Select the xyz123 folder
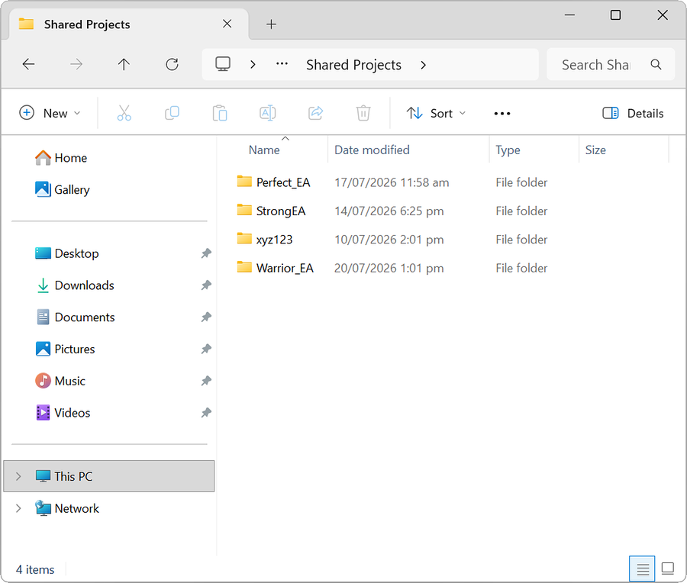687x583 pixels. tap(274, 240)
